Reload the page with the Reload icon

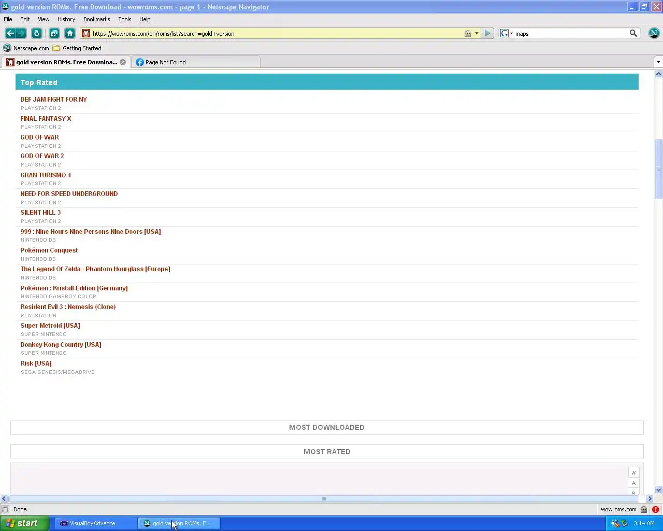(x=37, y=33)
